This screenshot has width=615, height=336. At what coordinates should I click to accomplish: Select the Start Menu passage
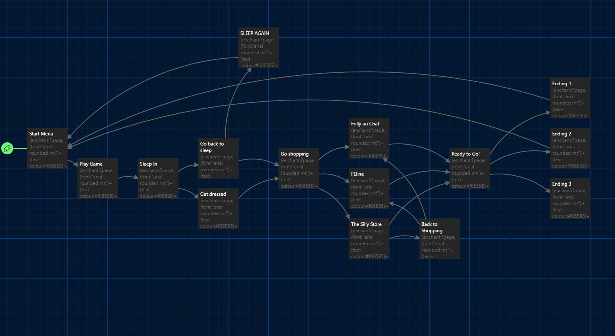pyautogui.click(x=47, y=148)
